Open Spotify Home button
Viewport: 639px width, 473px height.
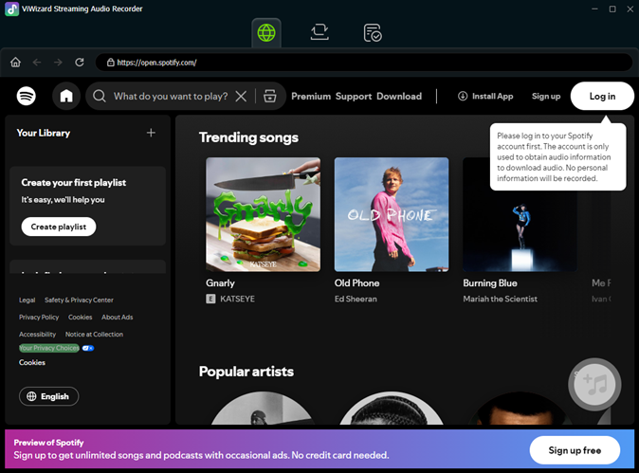pyautogui.click(x=66, y=96)
